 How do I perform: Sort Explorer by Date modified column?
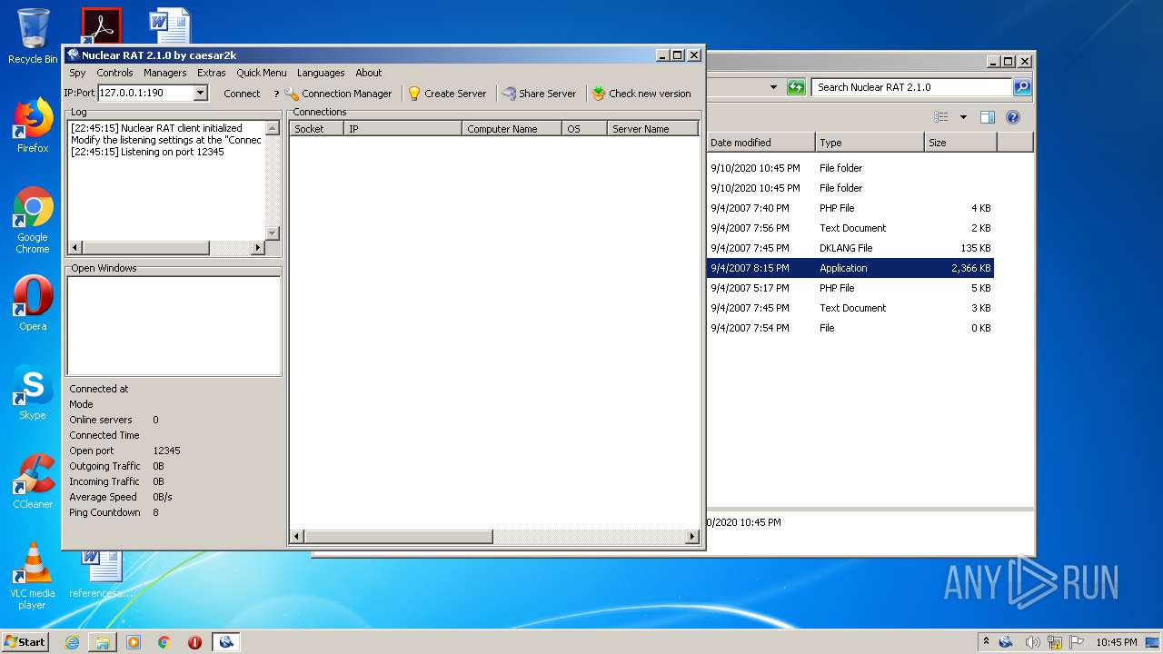tap(760, 143)
